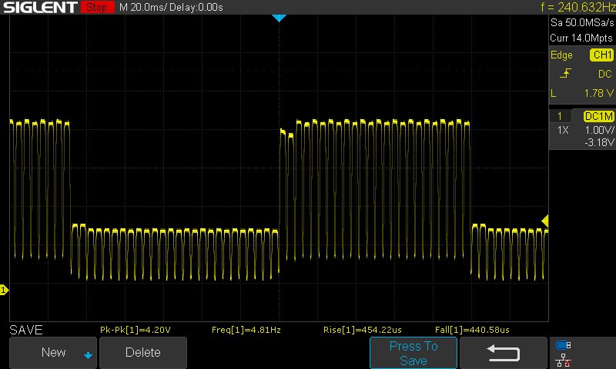Click the rising edge slope icon
Viewport: 616px width, 369px height.
click(566, 74)
